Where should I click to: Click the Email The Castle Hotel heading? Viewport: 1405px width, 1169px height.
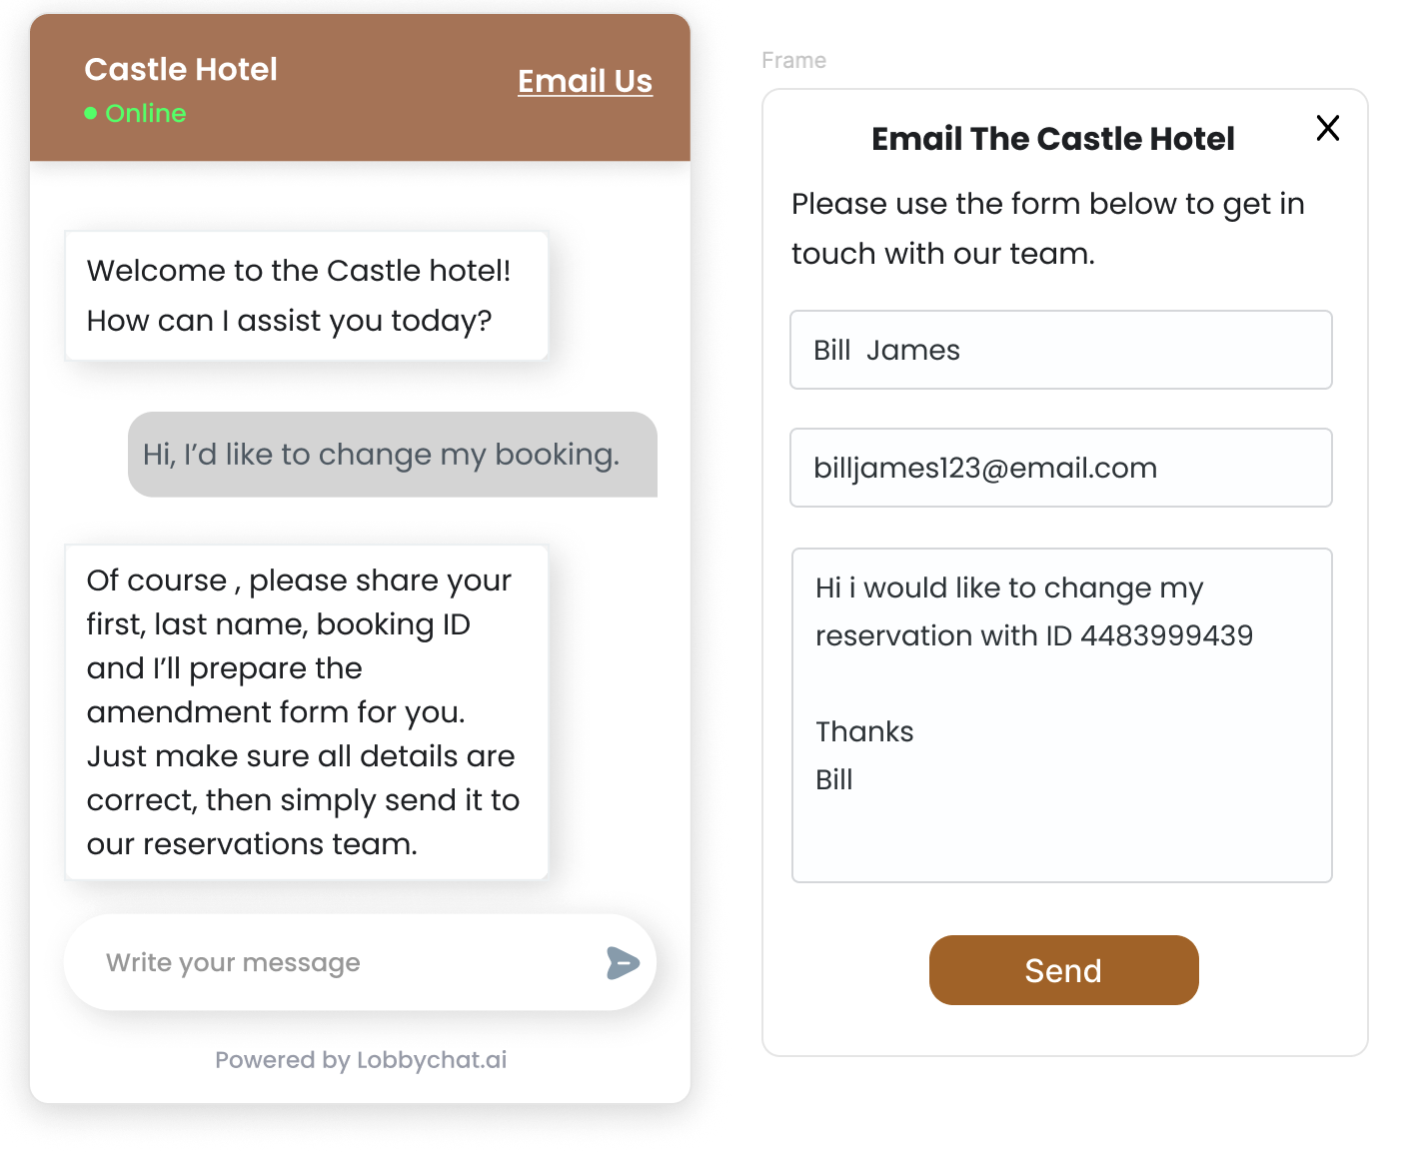click(1052, 139)
